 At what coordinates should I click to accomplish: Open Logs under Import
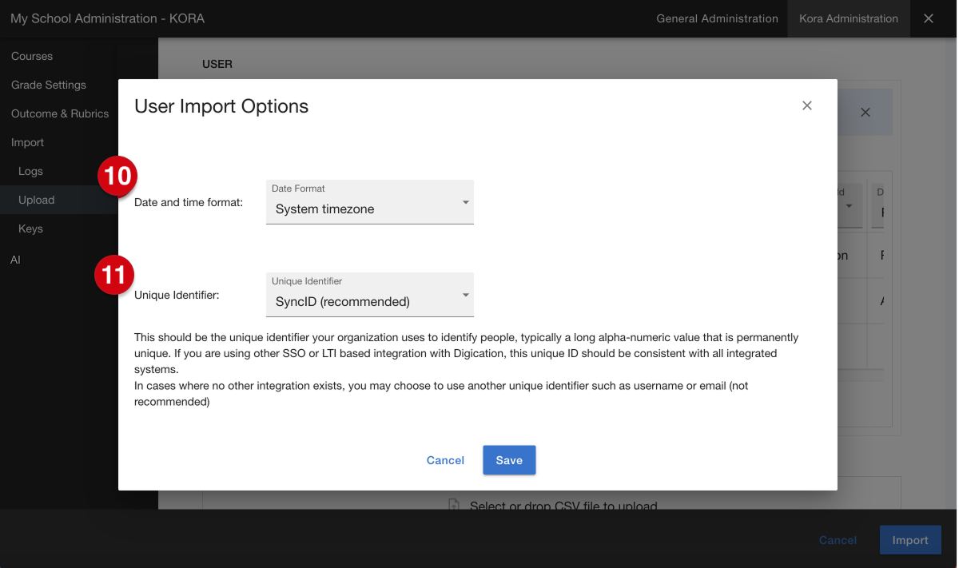pos(30,171)
